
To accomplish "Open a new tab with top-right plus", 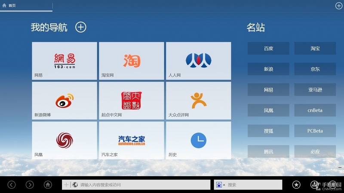I will click(x=339, y=6).
